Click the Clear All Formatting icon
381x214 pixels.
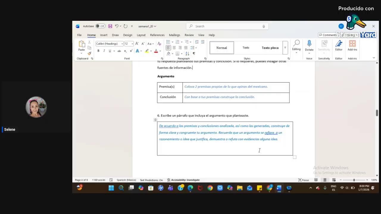[159, 44]
